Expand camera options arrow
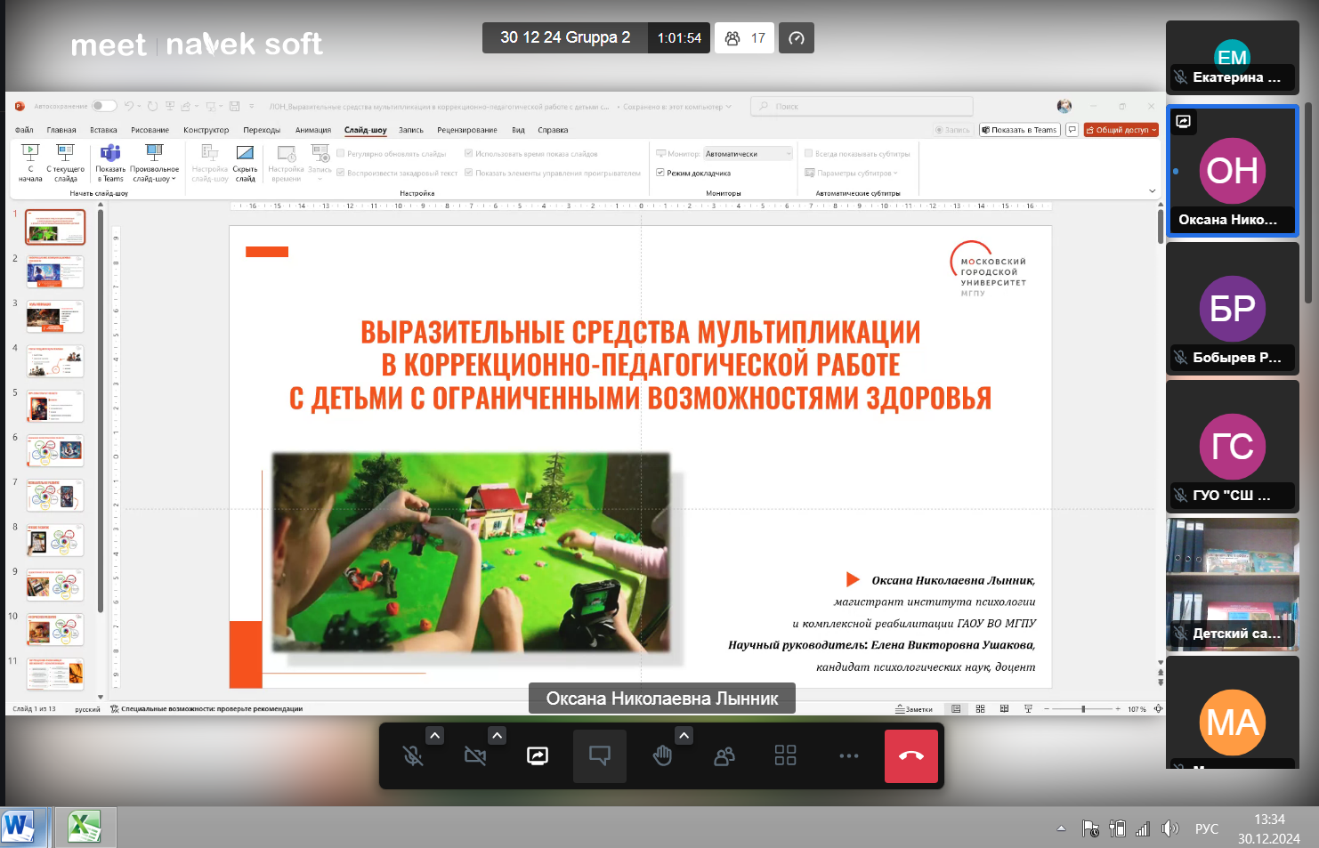This screenshot has width=1319, height=848. [x=497, y=735]
